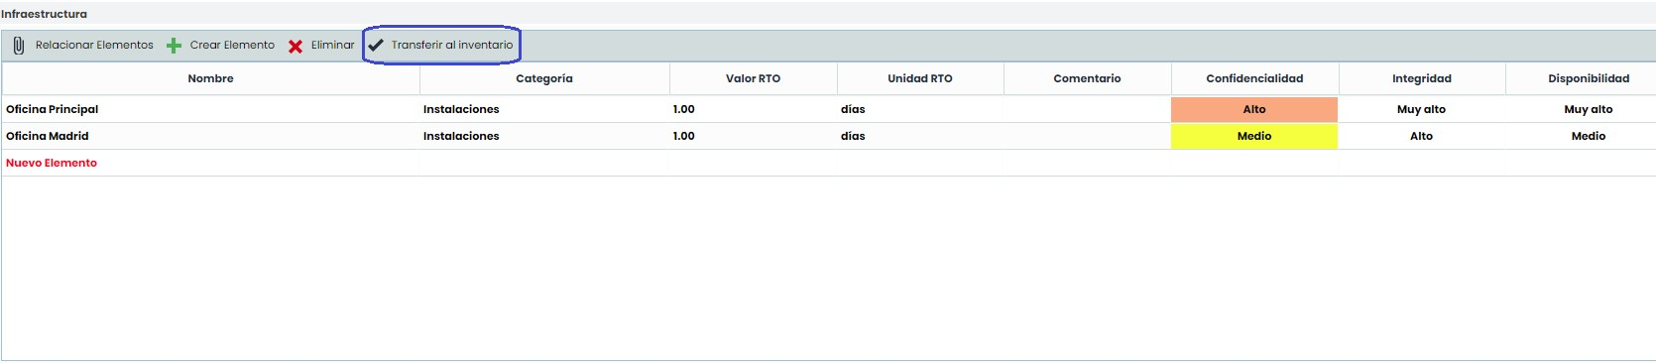Click the Unidad RTO column header

[x=920, y=78]
